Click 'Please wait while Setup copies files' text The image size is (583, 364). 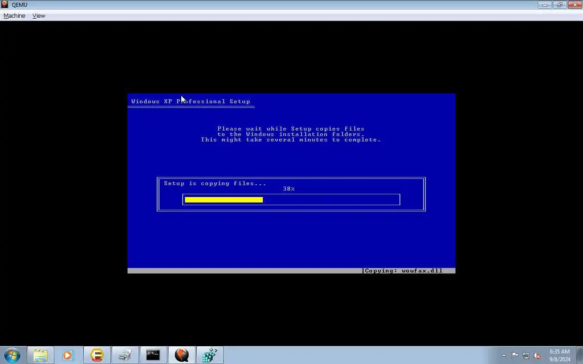(x=291, y=129)
